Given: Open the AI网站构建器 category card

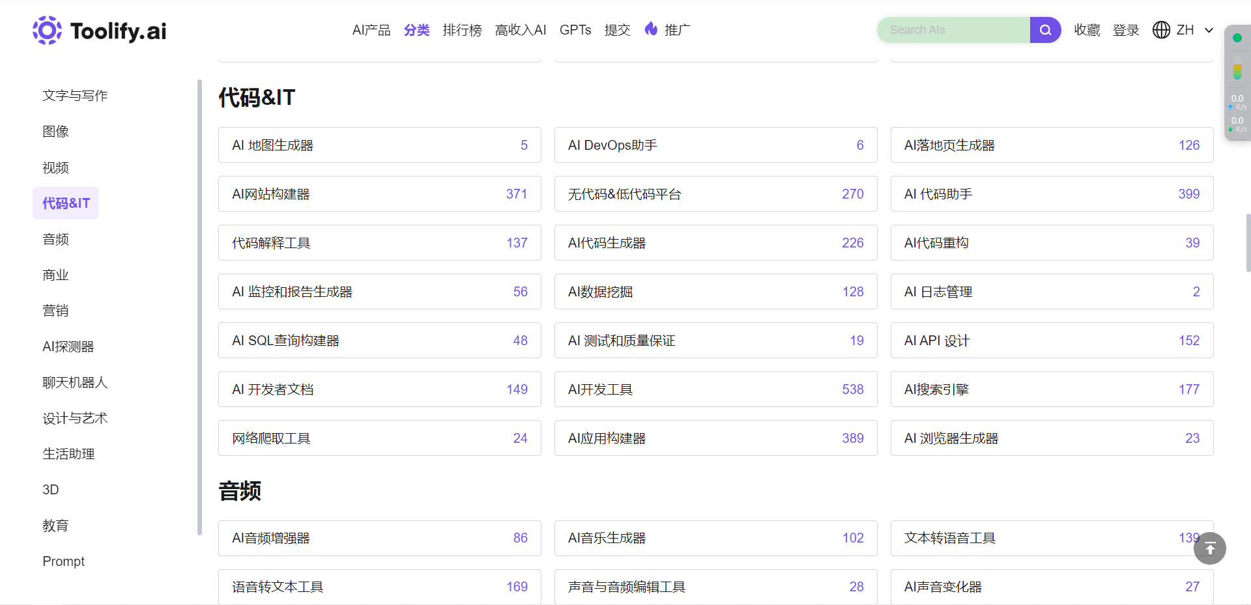Looking at the screenshot, I should 379,194.
